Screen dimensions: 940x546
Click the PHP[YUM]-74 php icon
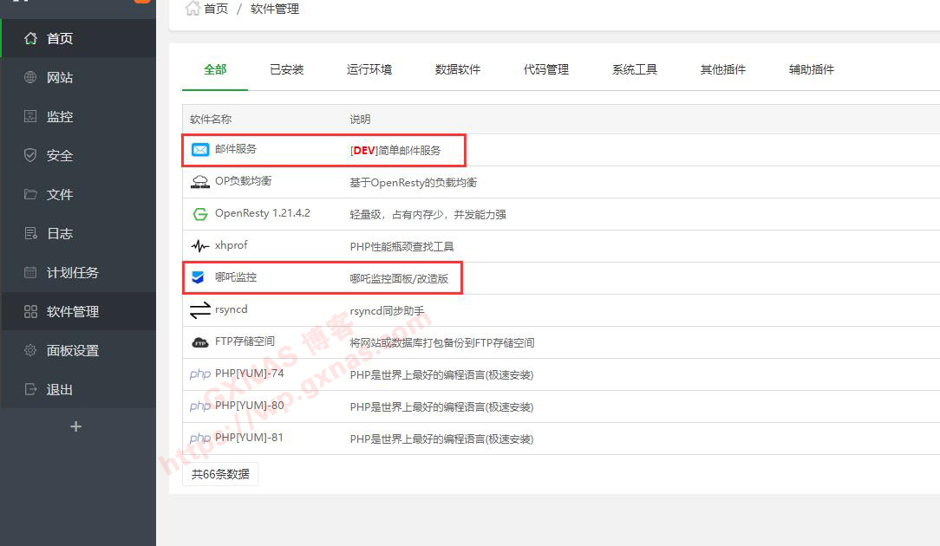point(199,374)
